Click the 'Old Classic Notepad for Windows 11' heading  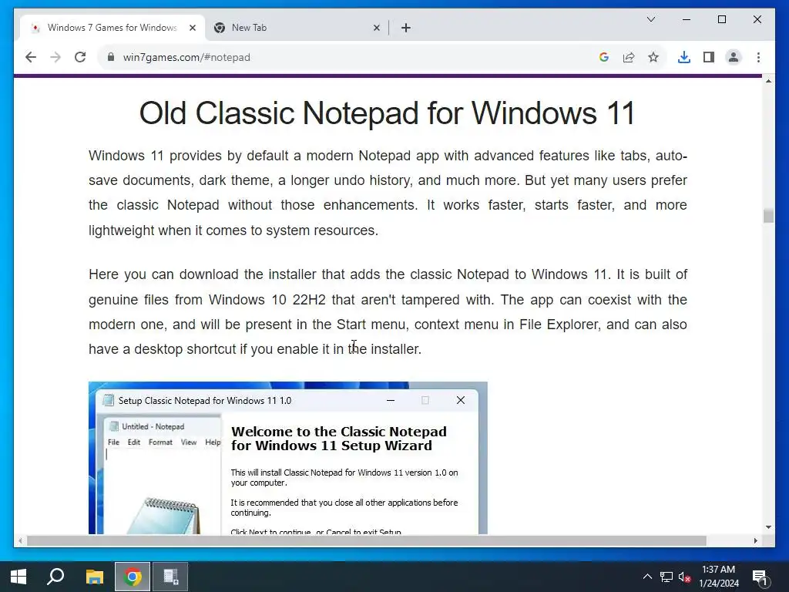[388, 113]
